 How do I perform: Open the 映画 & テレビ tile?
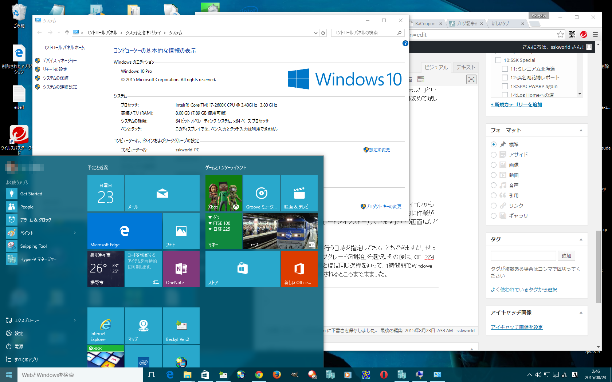click(299, 193)
